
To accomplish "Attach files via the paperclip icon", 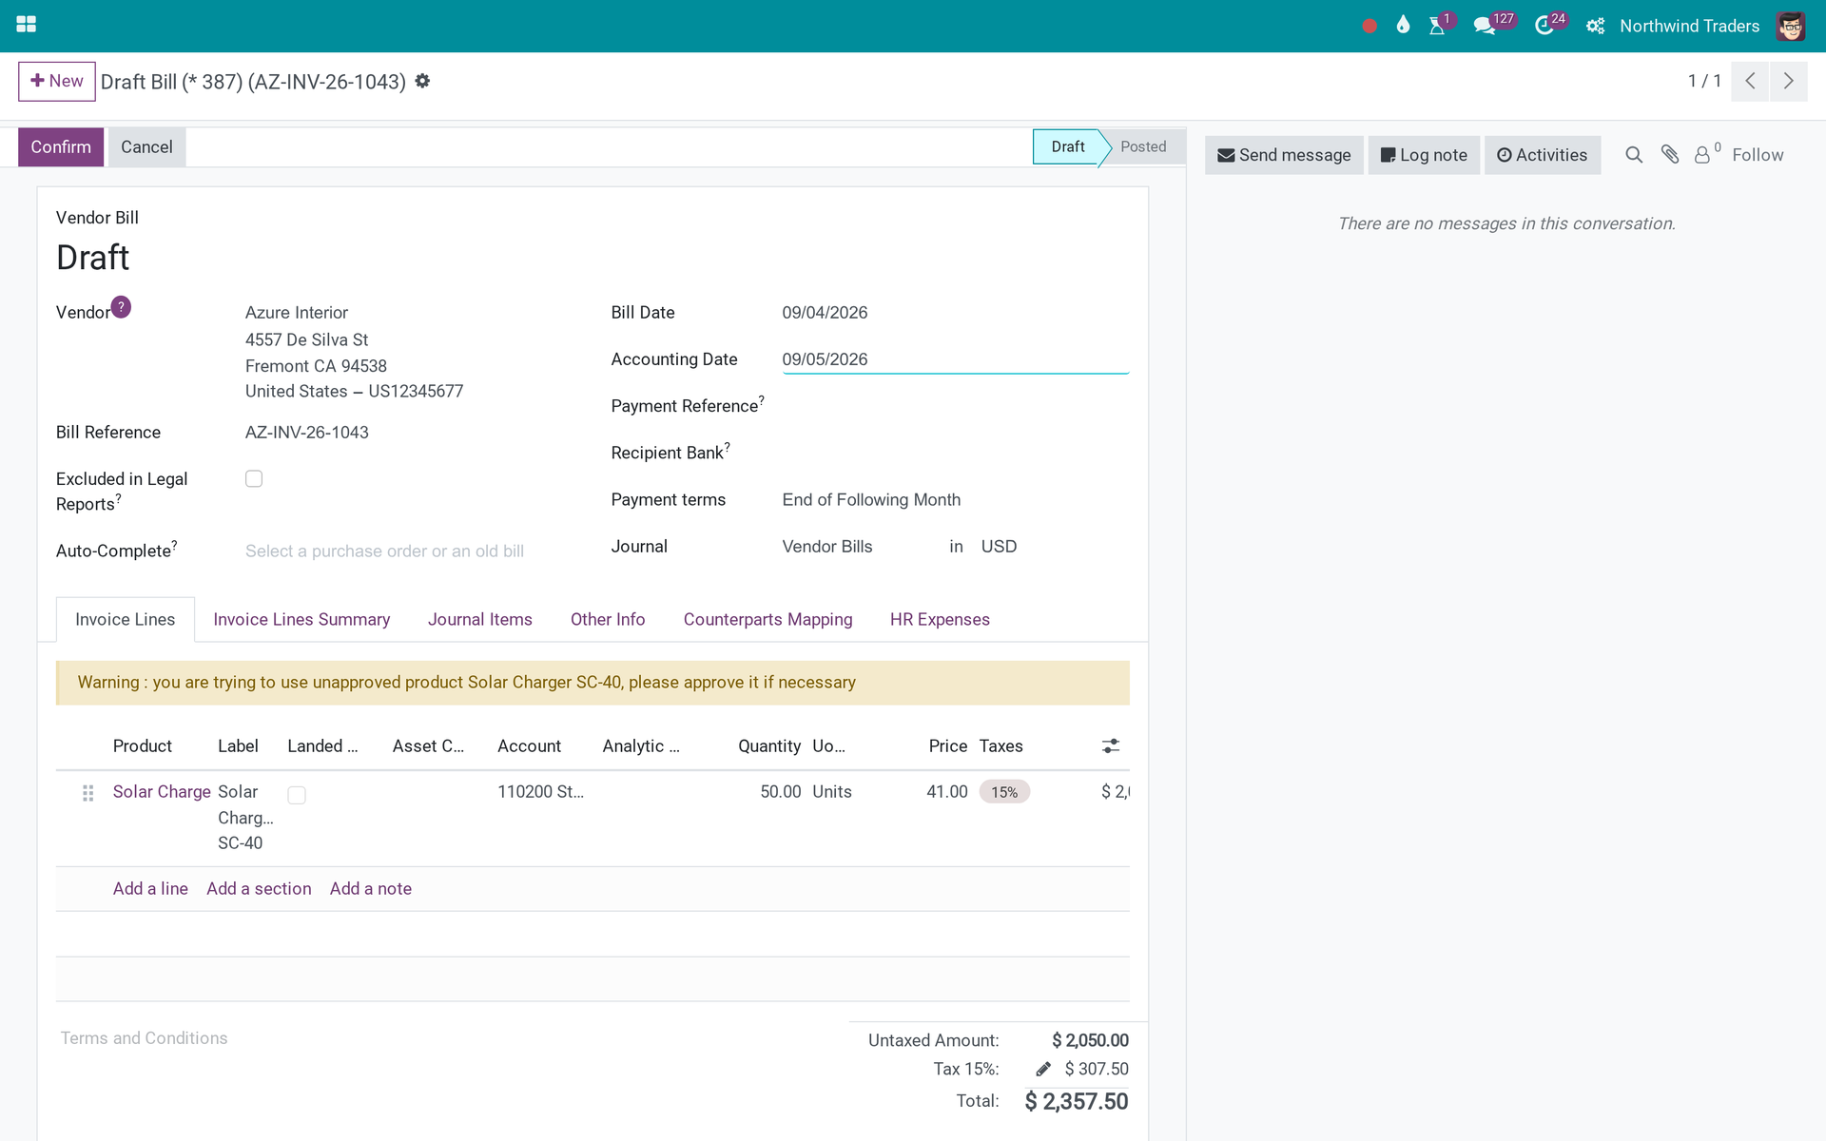I will (x=1670, y=154).
